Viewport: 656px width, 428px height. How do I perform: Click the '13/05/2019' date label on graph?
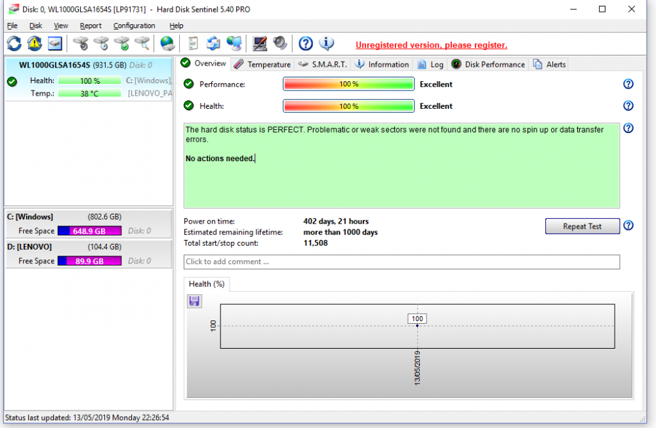click(417, 368)
